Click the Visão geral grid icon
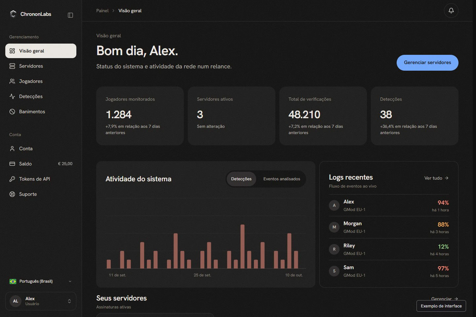 12,51
